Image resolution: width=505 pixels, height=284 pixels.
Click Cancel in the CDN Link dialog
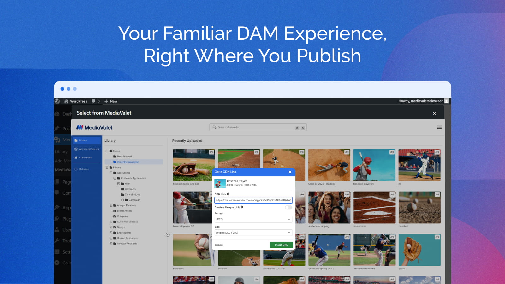tap(219, 245)
